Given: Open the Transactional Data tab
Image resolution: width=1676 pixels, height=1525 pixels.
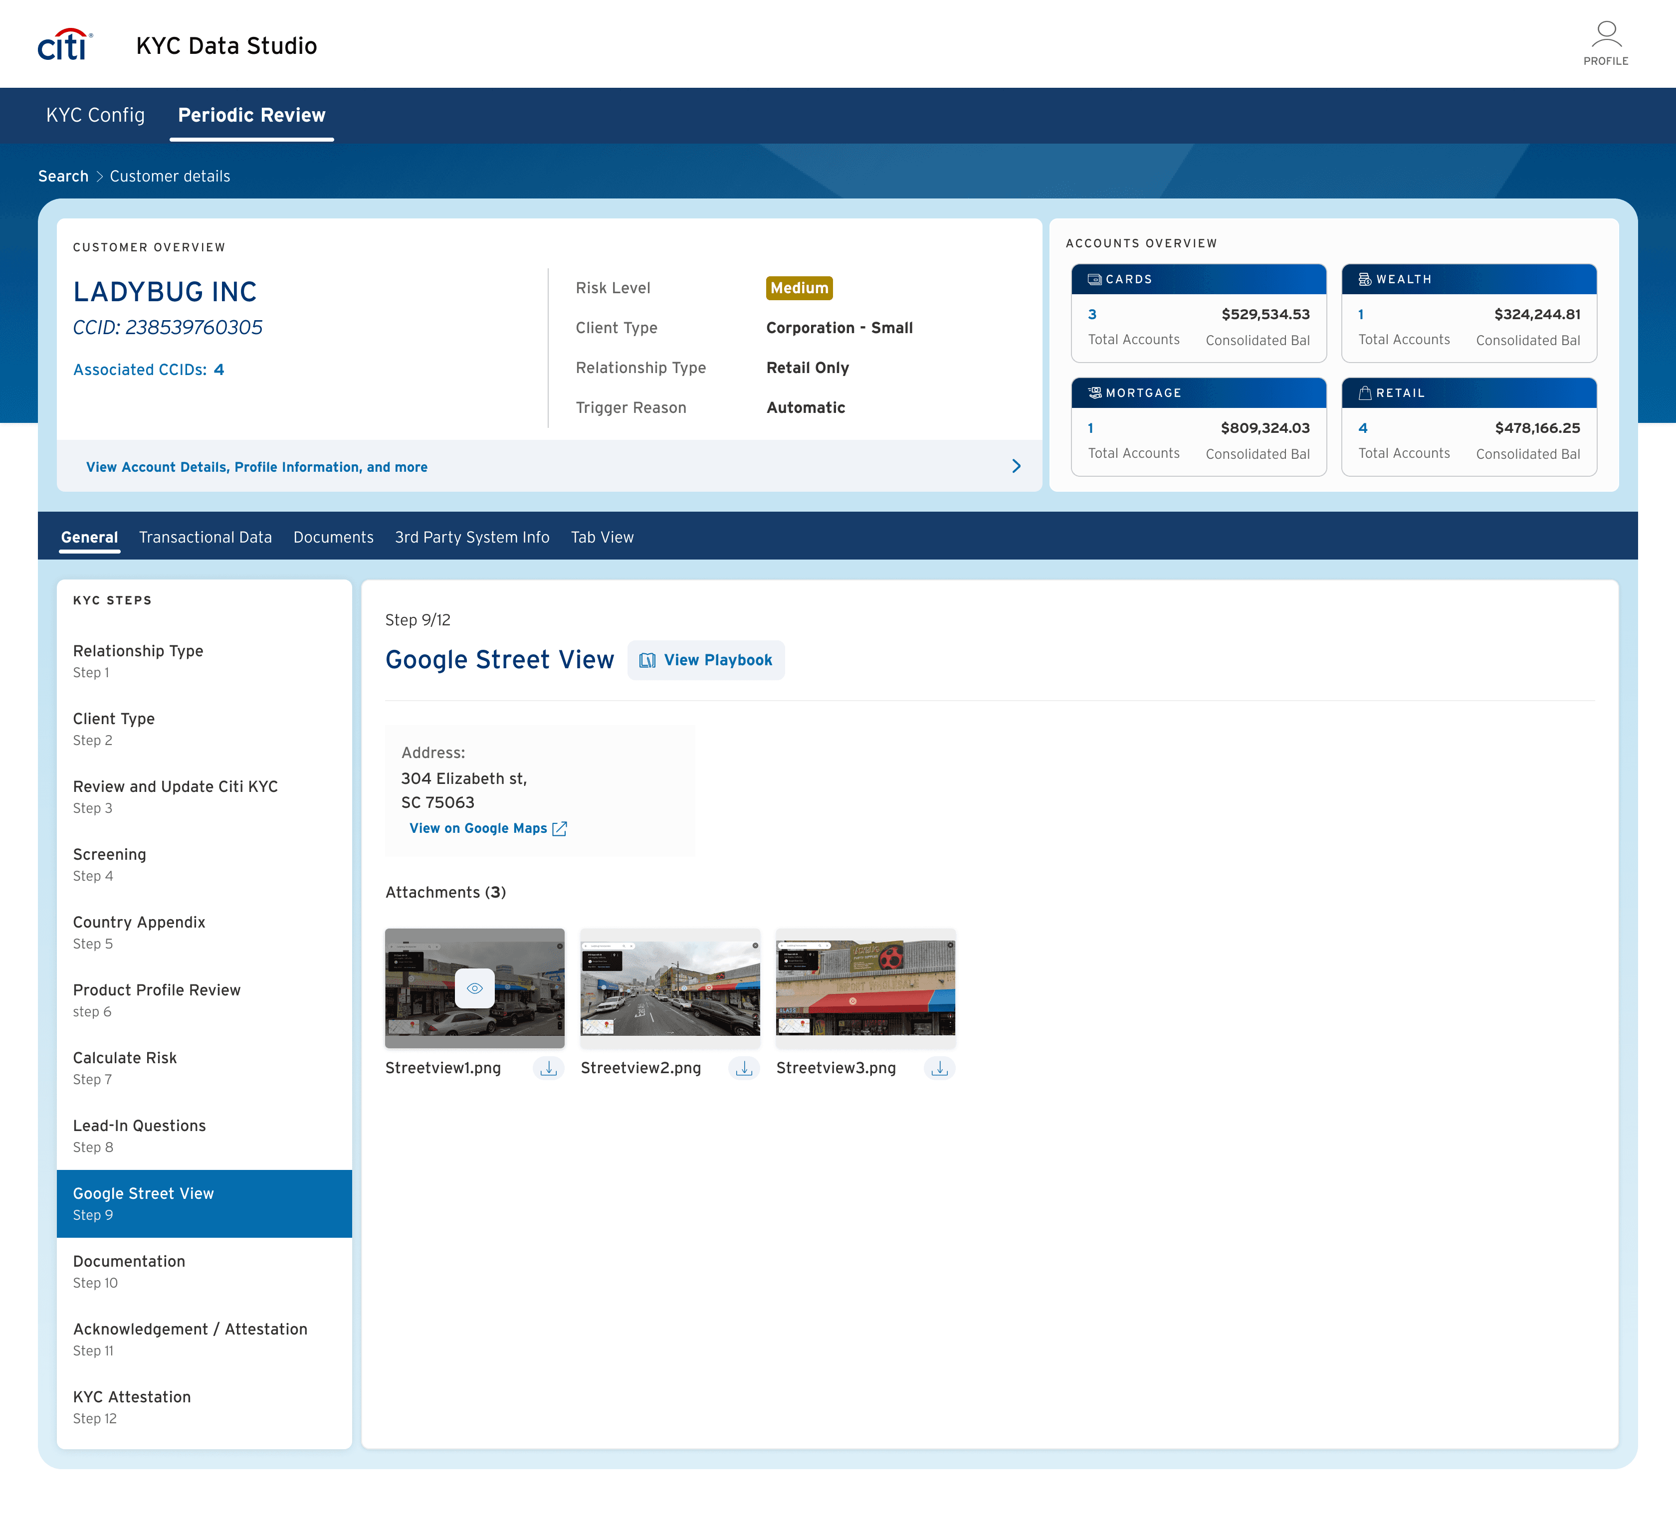Looking at the screenshot, I should (206, 538).
